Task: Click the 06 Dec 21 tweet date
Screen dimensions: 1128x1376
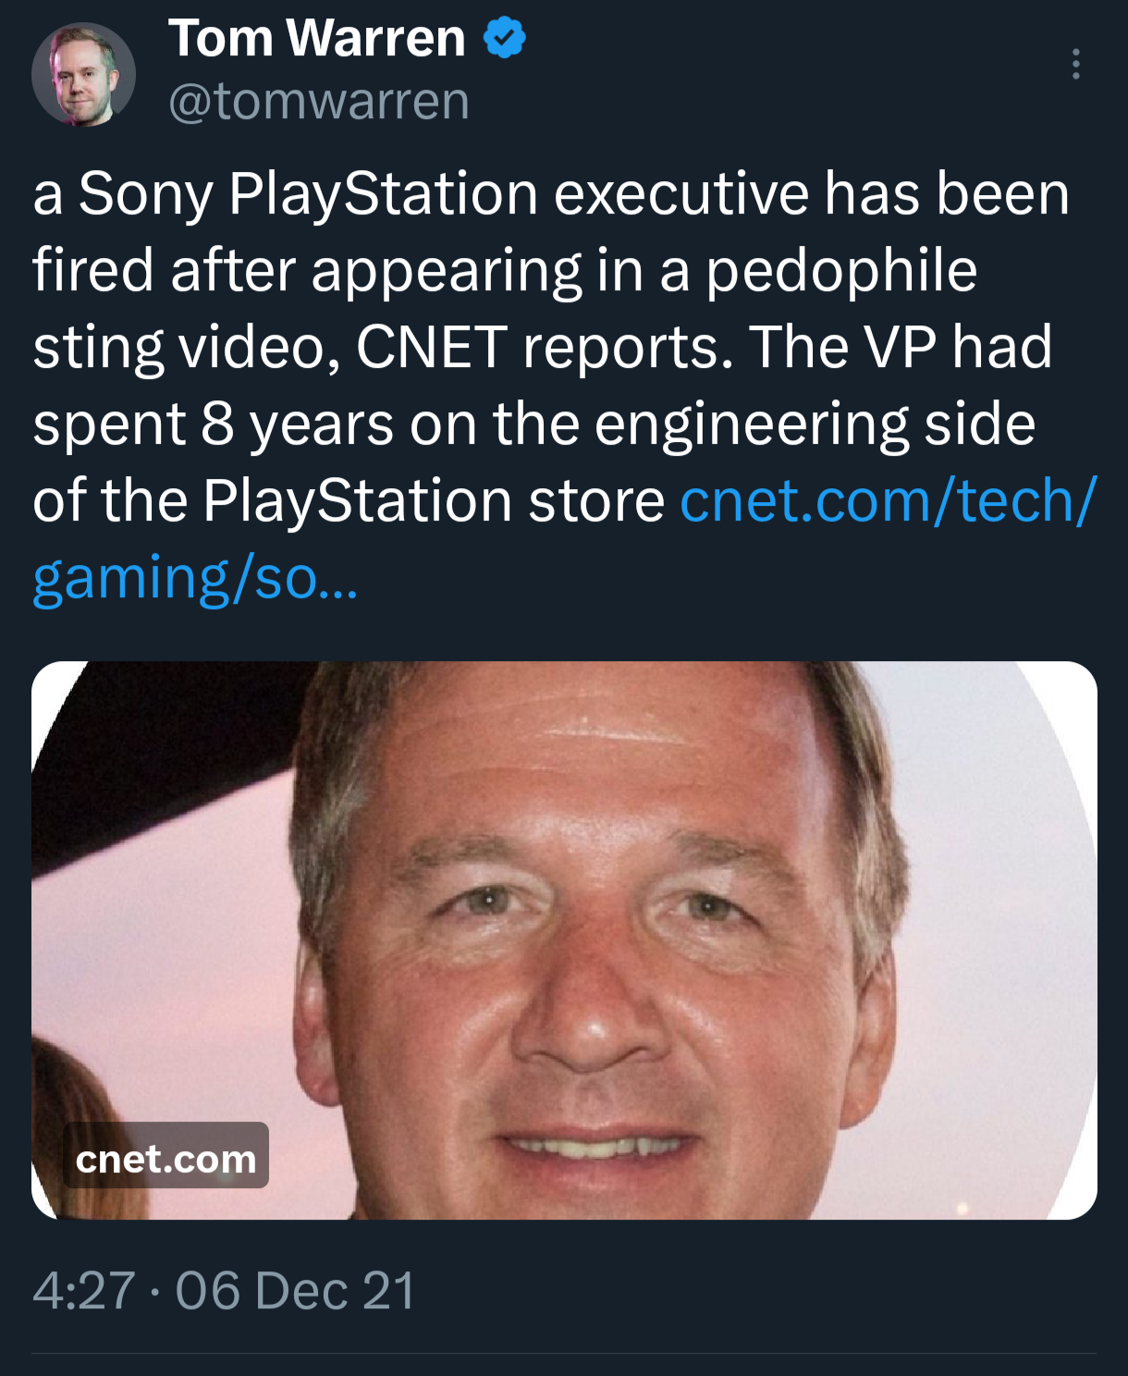Action: point(295,1290)
